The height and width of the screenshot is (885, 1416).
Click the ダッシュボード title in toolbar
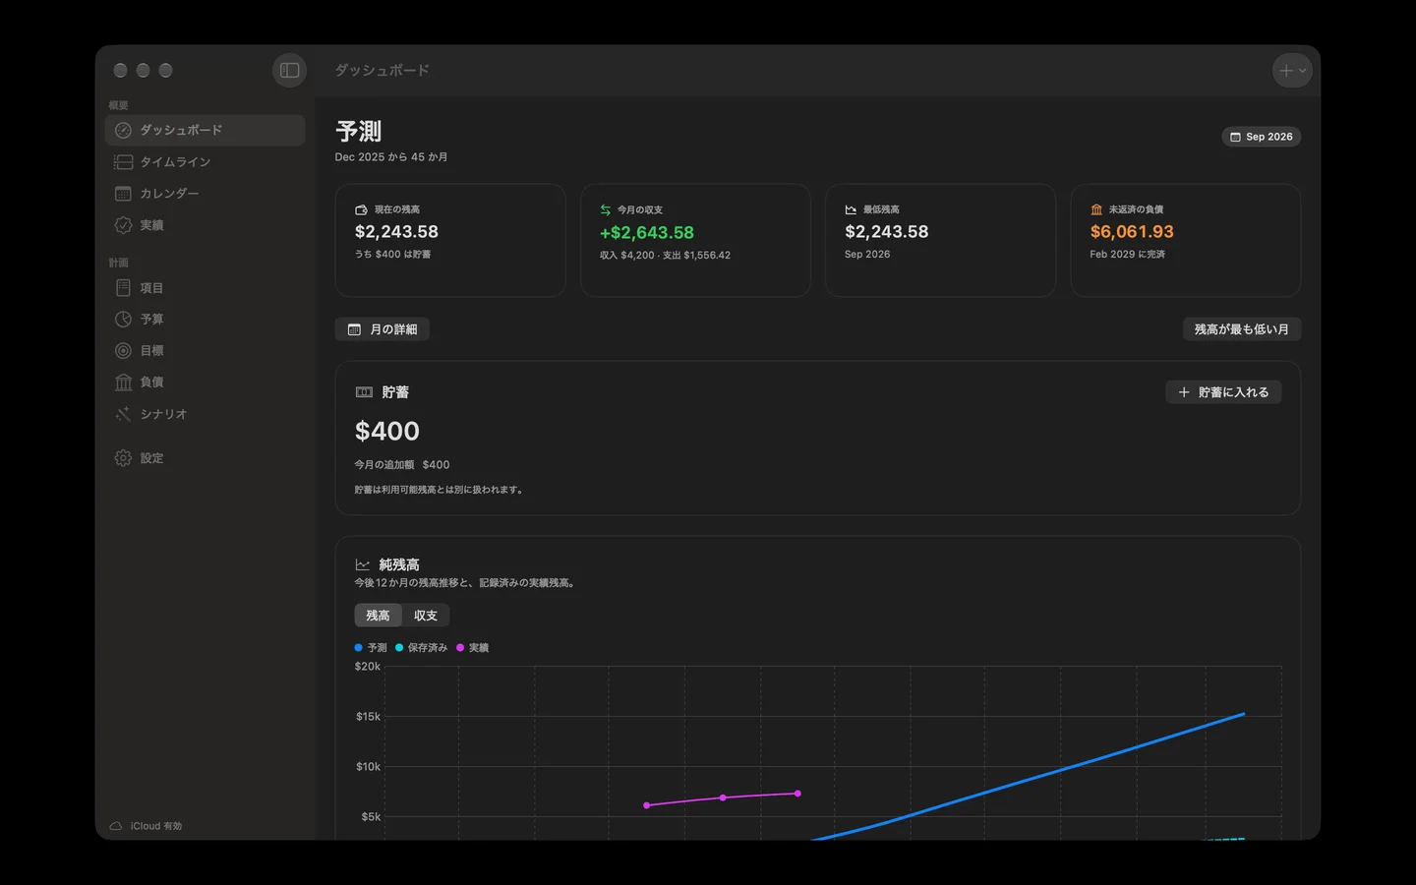[x=382, y=71]
